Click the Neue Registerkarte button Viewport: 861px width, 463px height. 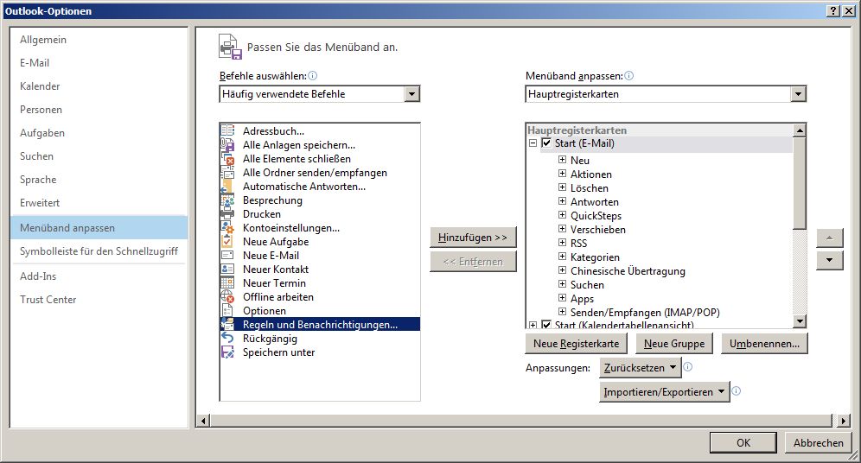(576, 344)
